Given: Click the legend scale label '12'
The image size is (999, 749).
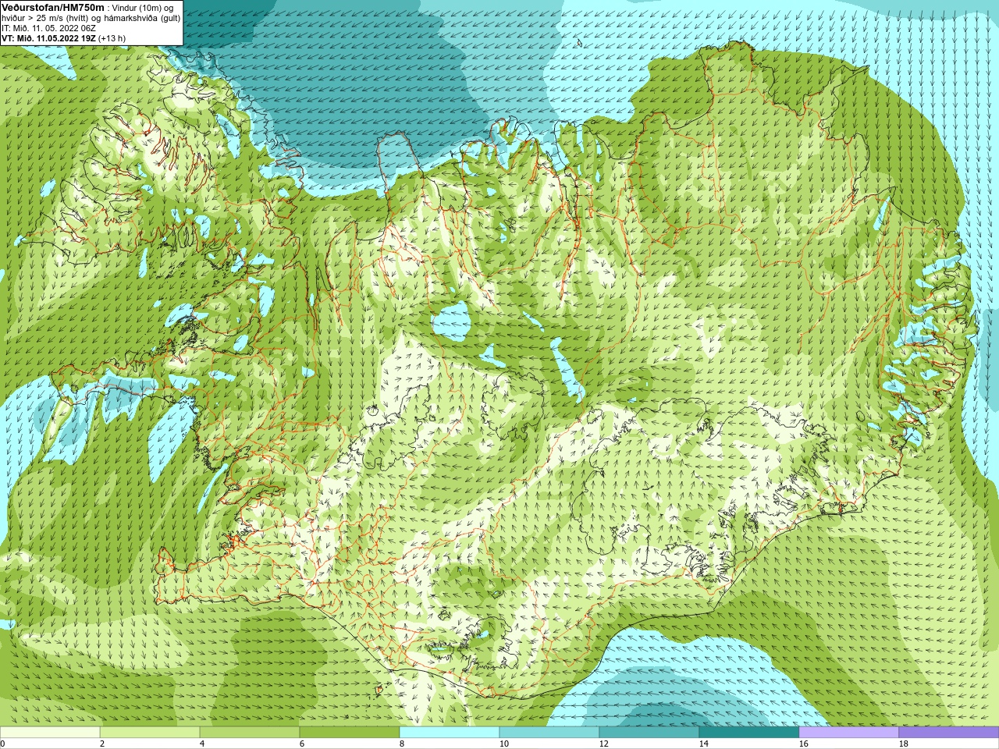Looking at the screenshot, I should pyautogui.click(x=604, y=744).
